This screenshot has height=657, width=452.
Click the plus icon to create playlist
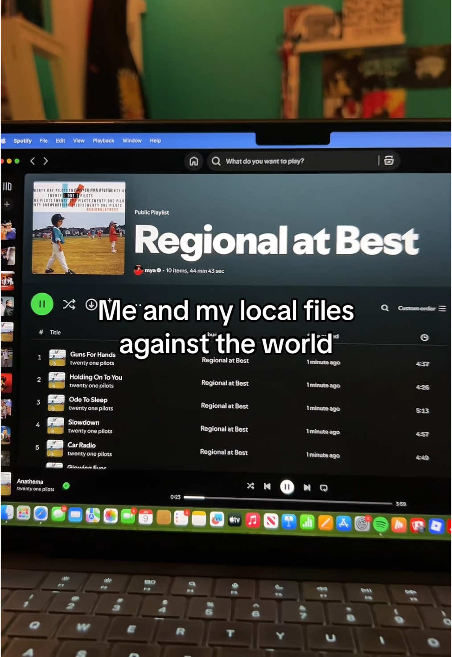click(x=7, y=204)
